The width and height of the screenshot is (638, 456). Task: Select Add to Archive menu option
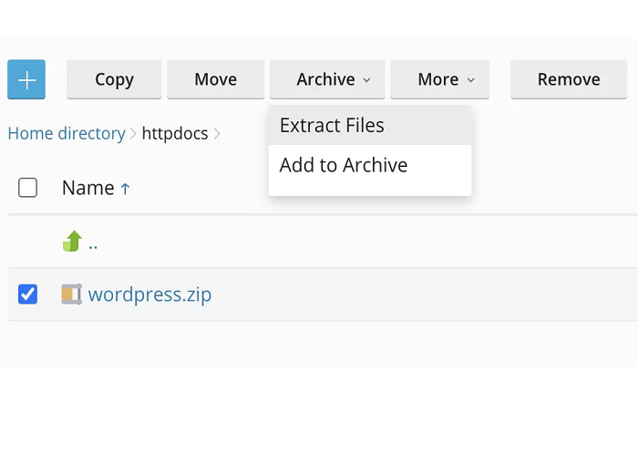coord(344,165)
